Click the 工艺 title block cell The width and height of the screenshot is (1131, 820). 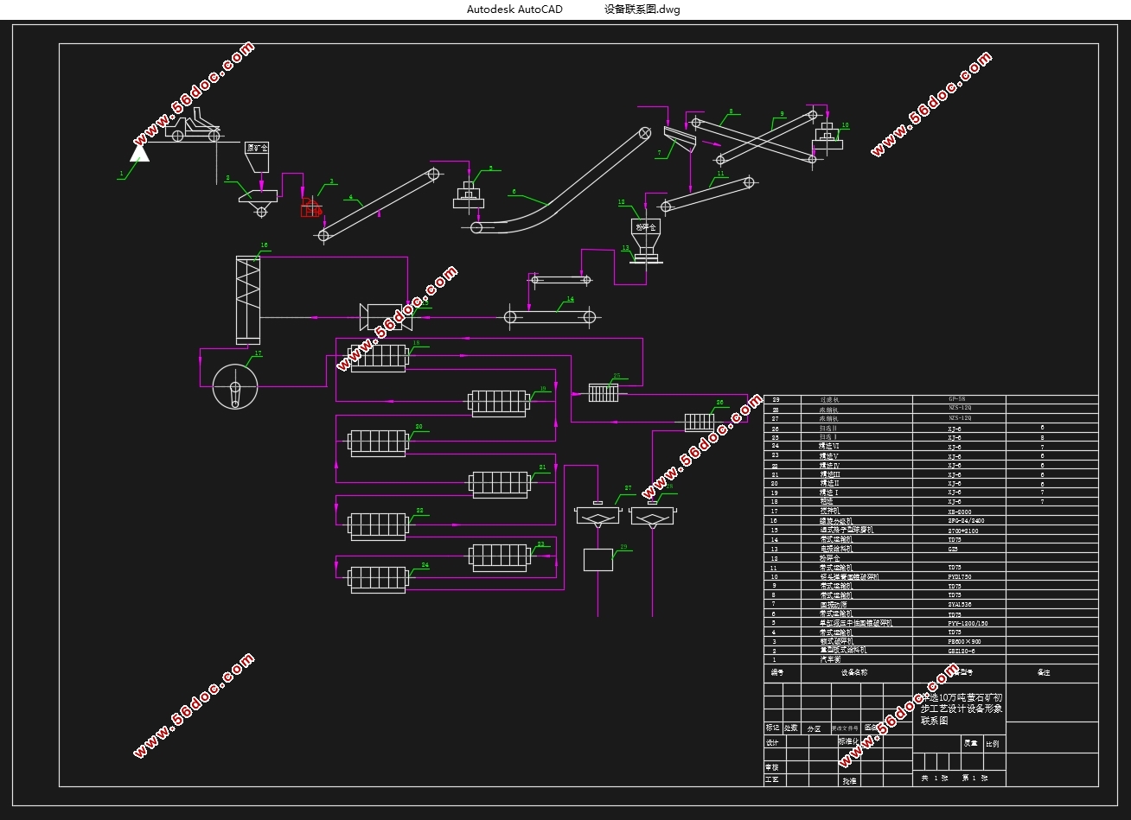[772, 779]
